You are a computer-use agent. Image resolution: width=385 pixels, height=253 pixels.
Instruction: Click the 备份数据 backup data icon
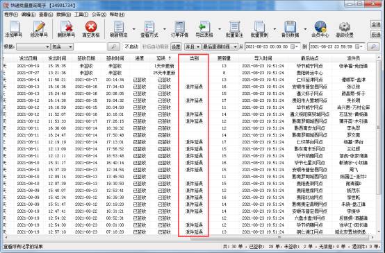point(290,27)
